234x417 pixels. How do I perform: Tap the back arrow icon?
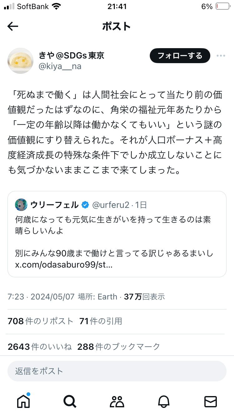[13, 27]
